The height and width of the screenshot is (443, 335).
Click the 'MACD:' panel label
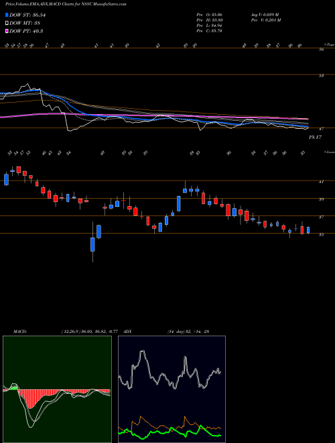[19, 332]
